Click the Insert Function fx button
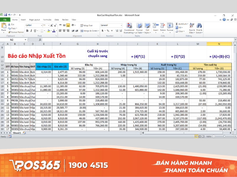Screen dimensions: 237x177 (x=40, y=40)
